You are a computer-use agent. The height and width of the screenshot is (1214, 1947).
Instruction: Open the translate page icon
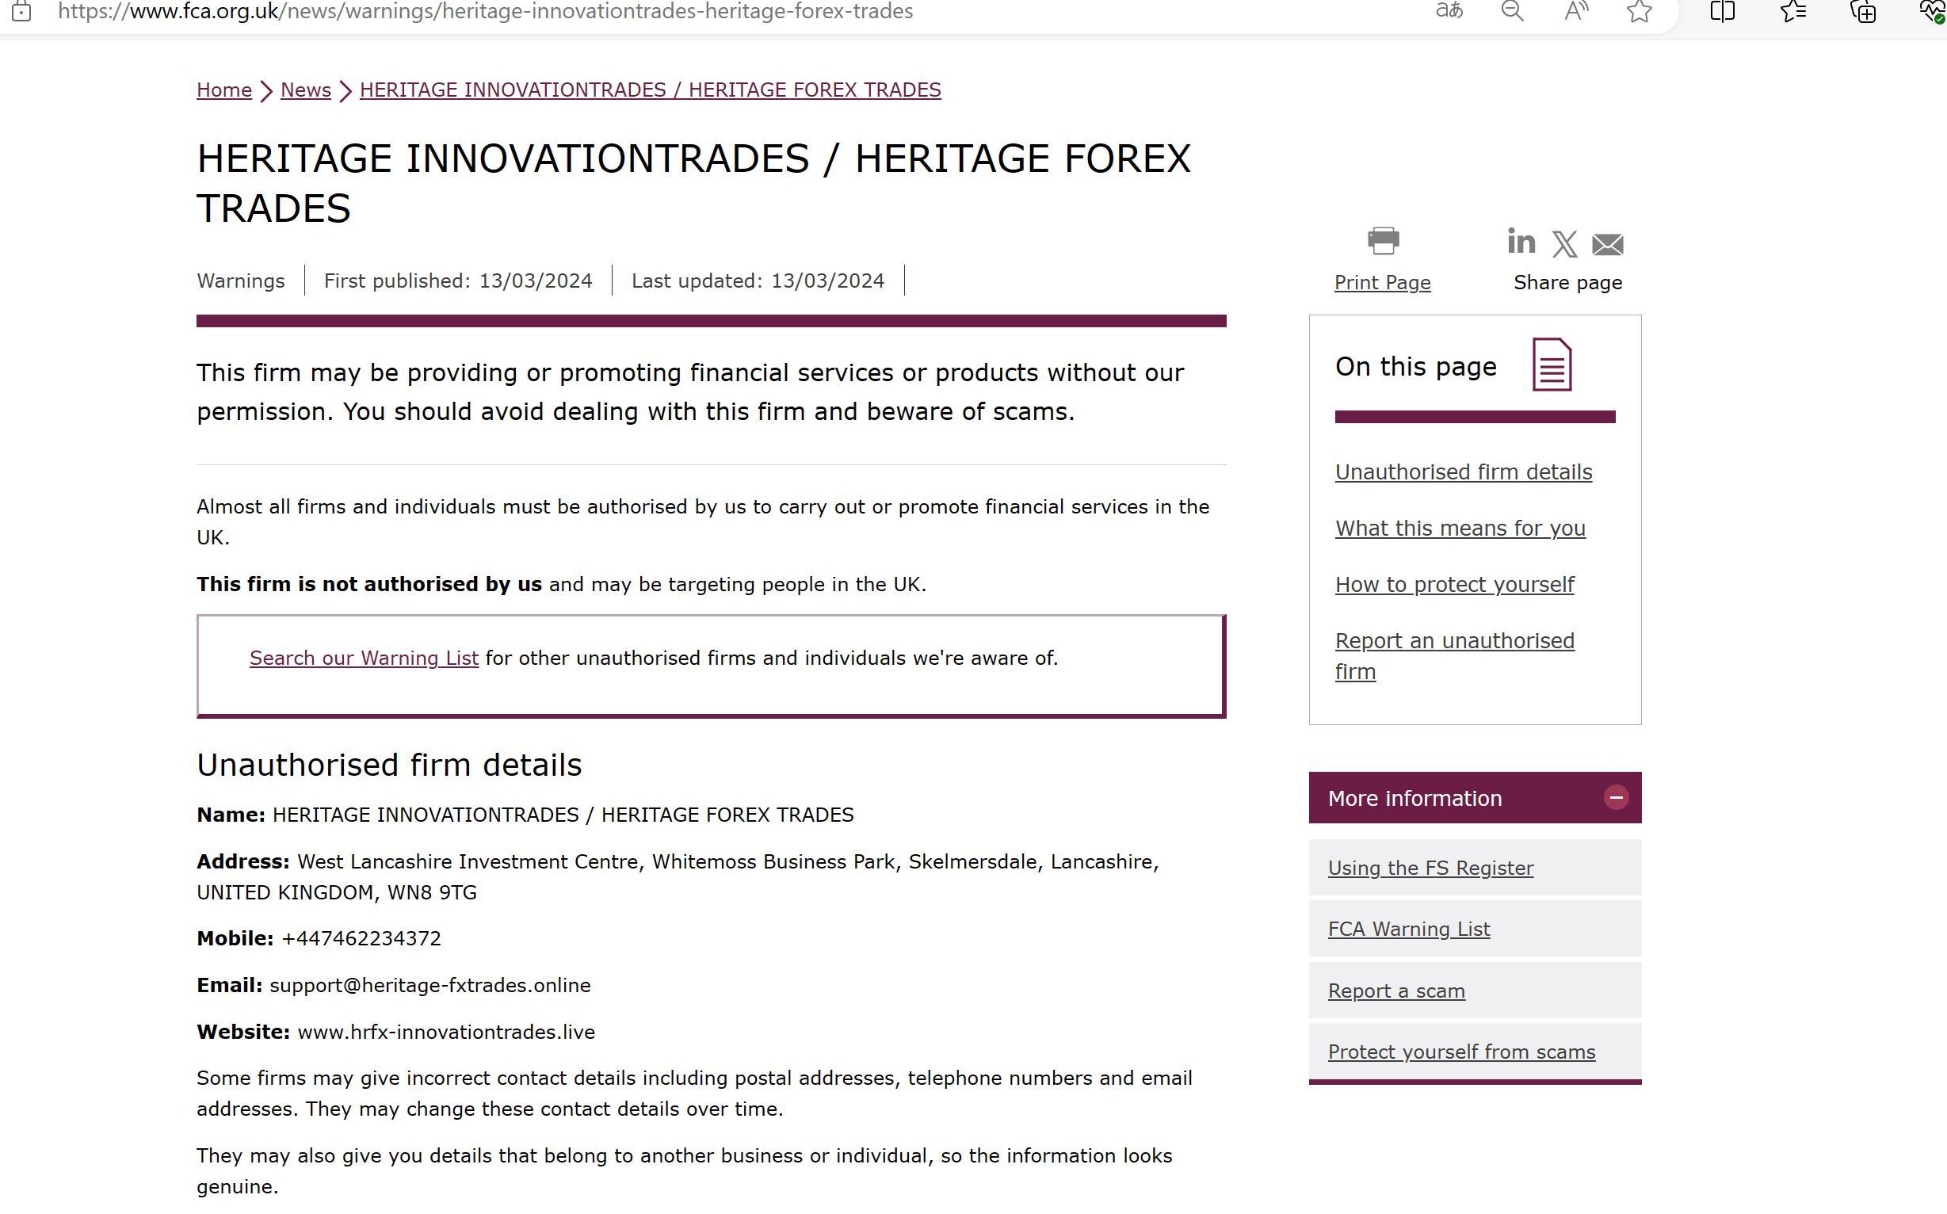point(1449,11)
